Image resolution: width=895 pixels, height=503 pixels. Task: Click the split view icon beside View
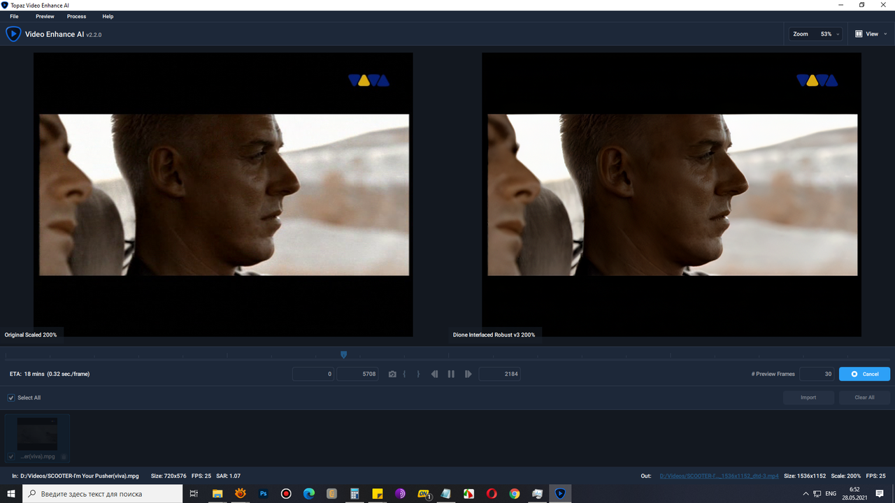(859, 34)
